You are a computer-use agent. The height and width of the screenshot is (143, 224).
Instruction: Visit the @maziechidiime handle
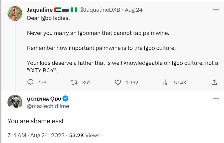coord(48,106)
